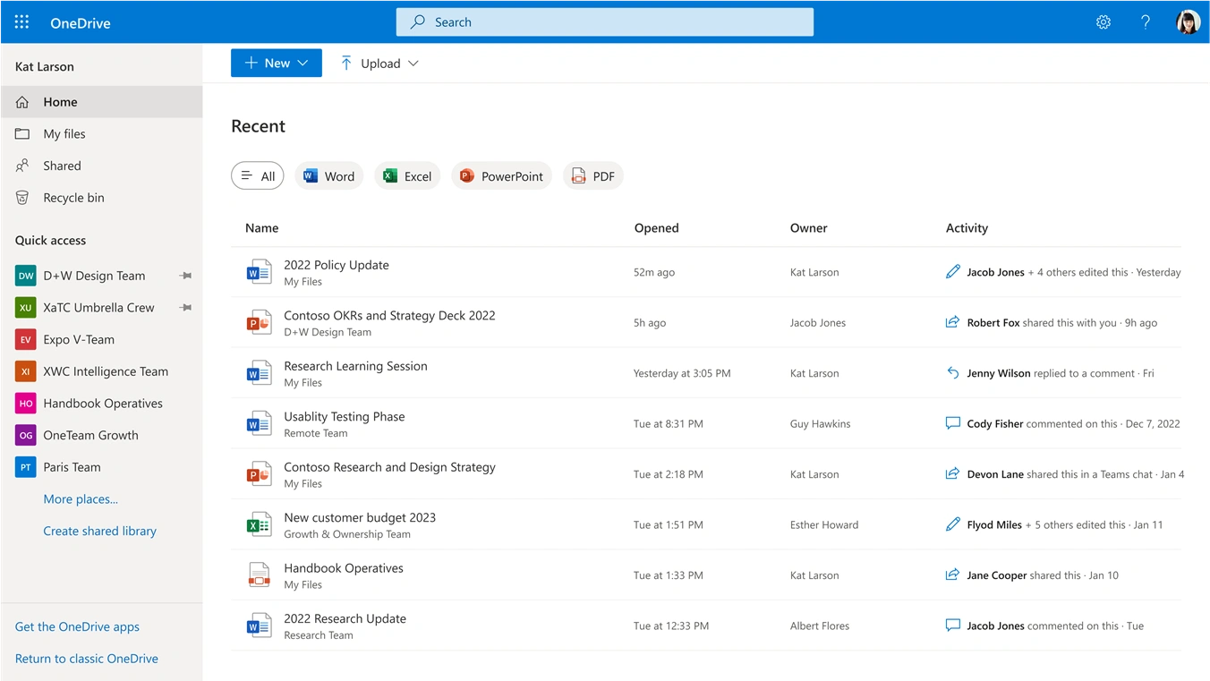
Task: Open the Create shared library link
Action: click(99, 530)
